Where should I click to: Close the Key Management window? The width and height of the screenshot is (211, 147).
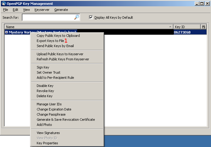click(x=207, y=4)
